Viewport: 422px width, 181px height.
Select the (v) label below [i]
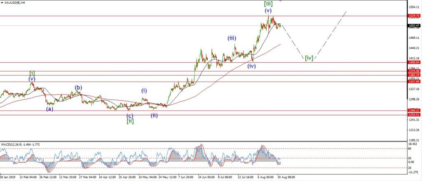coord(32,79)
